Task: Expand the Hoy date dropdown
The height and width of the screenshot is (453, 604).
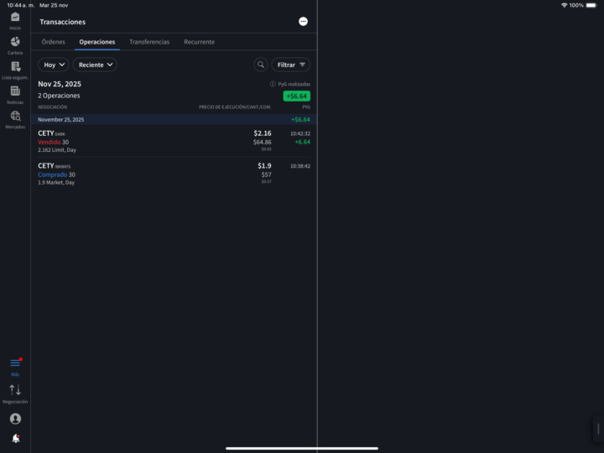Action: 54,65
